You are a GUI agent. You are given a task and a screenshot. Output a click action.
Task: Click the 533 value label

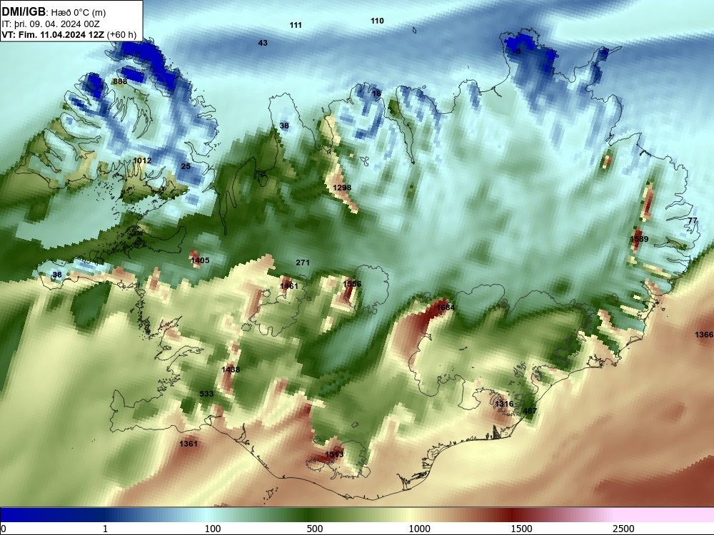(206, 394)
